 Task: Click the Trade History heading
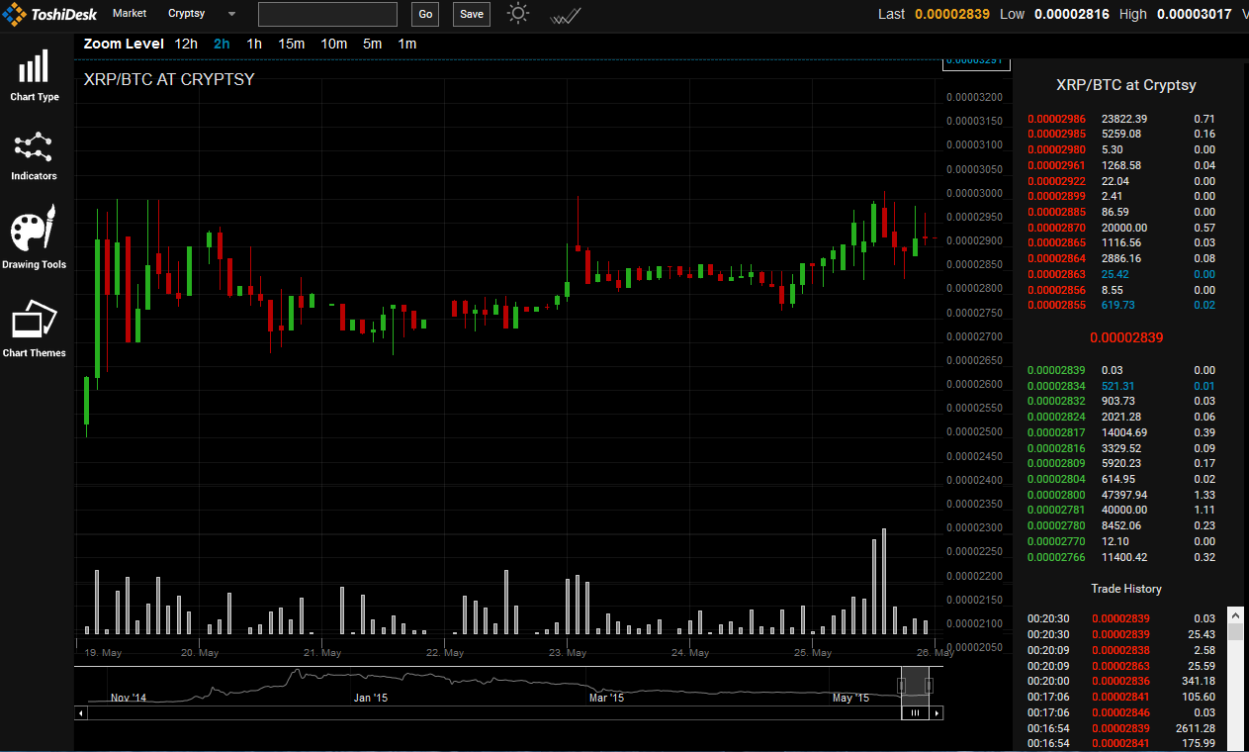[x=1126, y=589]
